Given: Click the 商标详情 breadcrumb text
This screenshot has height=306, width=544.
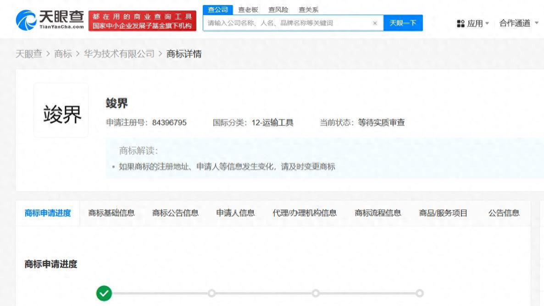Looking at the screenshot, I should click(184, 54).
